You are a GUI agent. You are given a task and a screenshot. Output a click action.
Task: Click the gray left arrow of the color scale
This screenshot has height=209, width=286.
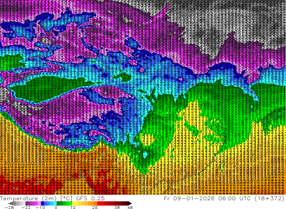[10, 204]
